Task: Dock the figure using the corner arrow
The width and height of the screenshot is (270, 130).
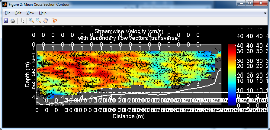Action: click(x=265, y=13)
